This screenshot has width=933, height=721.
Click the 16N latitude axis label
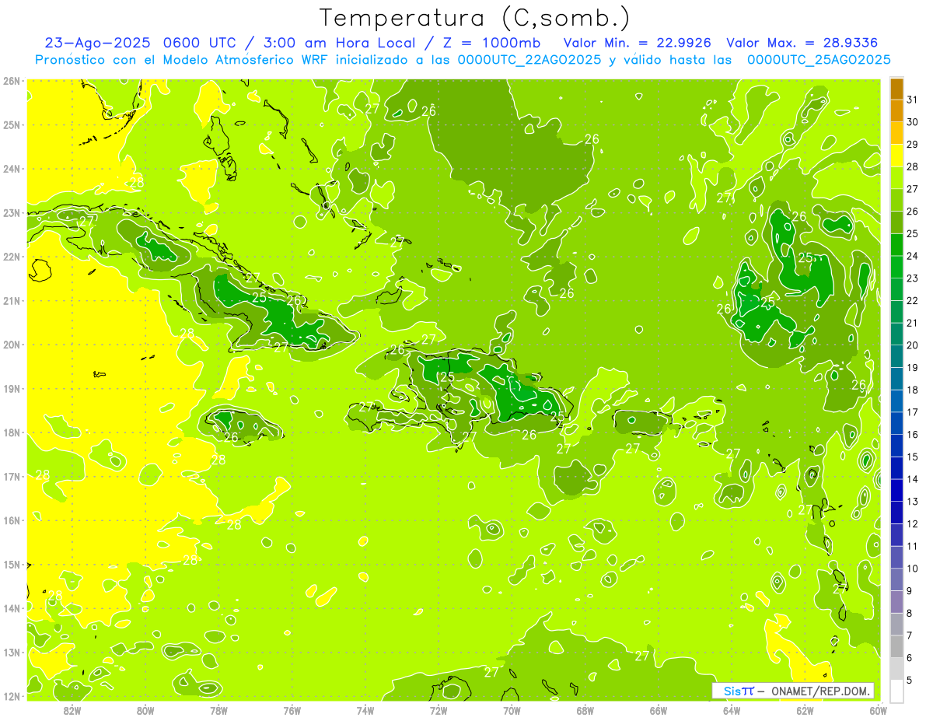click(11, 520)
